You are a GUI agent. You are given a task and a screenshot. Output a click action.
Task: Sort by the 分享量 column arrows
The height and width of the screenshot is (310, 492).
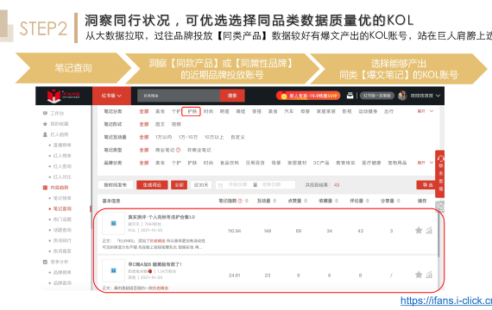tap(398, 201)
